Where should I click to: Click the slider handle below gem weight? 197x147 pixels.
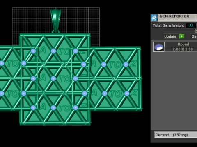point(196,31)
